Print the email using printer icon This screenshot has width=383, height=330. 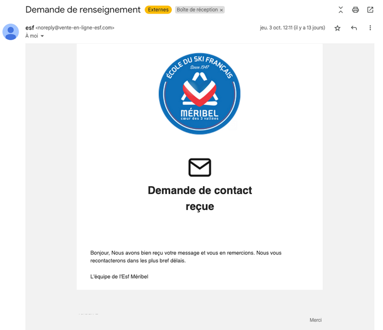pos(356,10)
